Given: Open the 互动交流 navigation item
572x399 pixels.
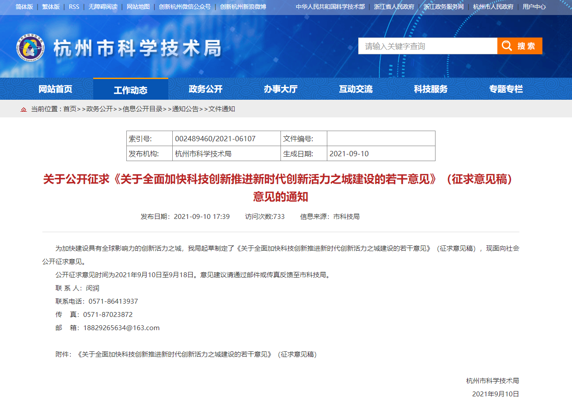Looking at the screenshot, I should click(x=356, y=89).
